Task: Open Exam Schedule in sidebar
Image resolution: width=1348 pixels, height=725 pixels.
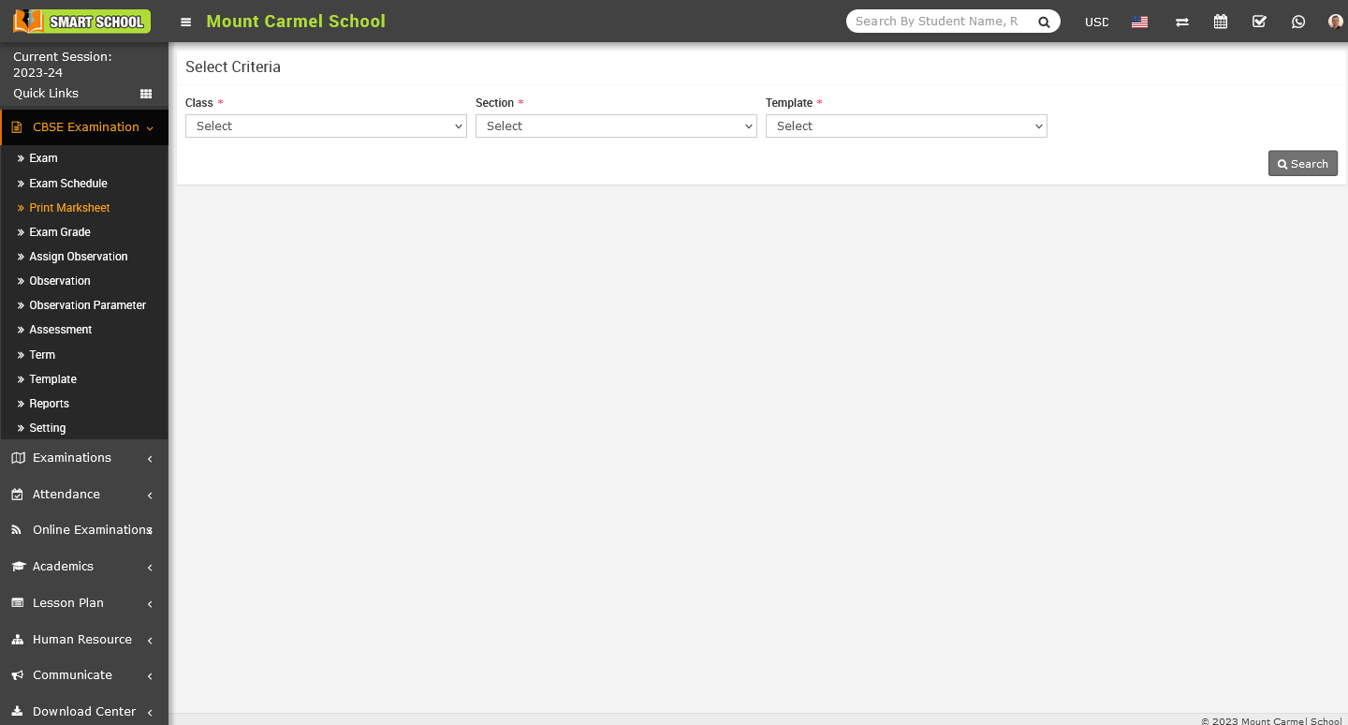Action: (x=68, y=184)
